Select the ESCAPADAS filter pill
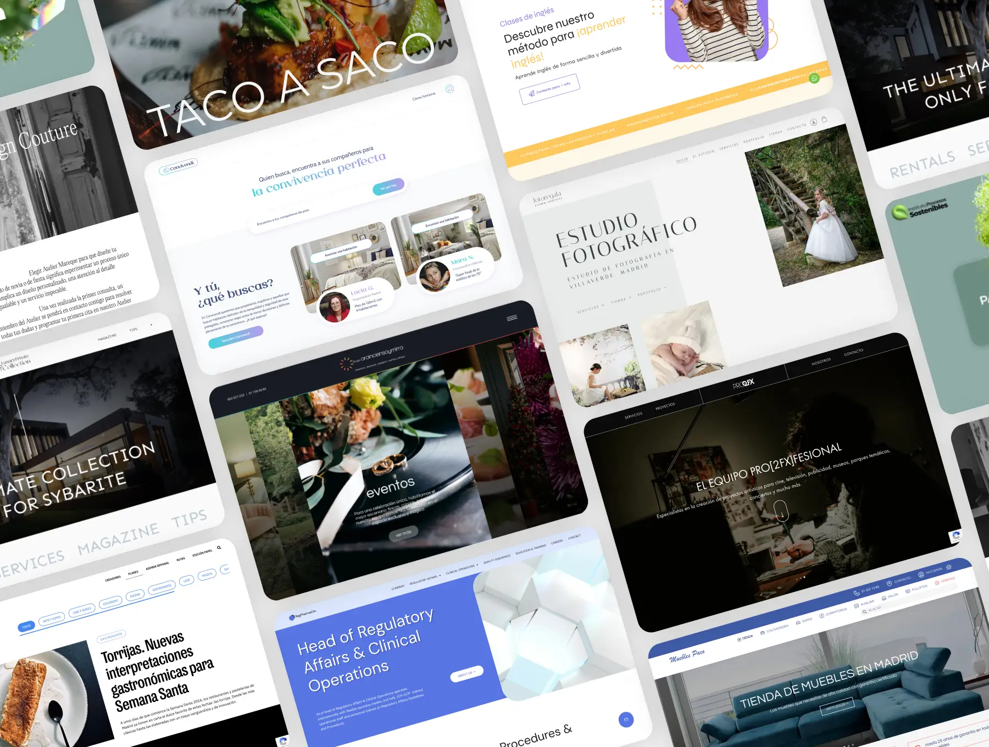The image size is (989, 747). [110, 603]
